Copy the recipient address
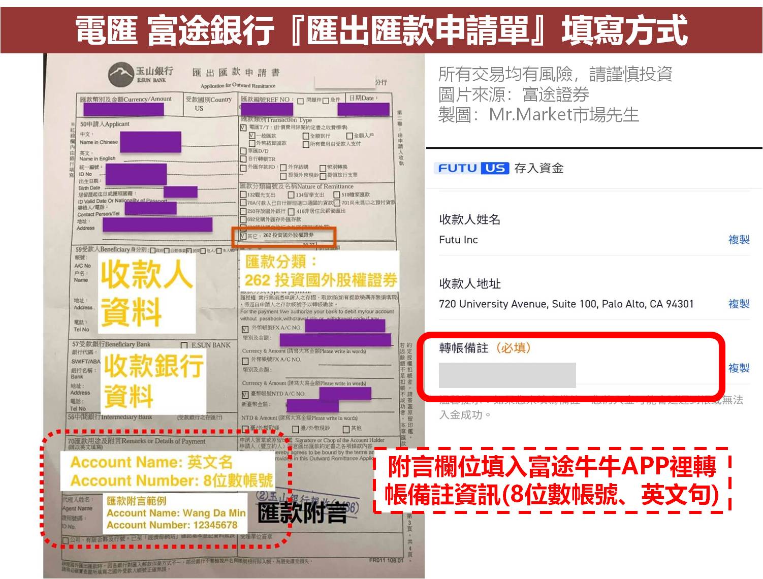This screenshot has width=763, height=579. pos(739,304)
